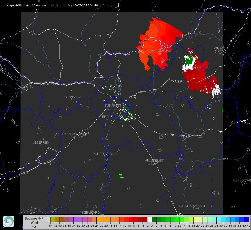251x230 pixels.
Task: Click the -64 legend tick value
Action: tap(50, 226)
